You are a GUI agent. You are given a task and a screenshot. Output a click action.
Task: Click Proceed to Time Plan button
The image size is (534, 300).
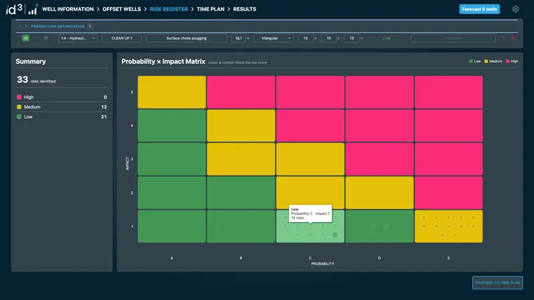[497, 283]
